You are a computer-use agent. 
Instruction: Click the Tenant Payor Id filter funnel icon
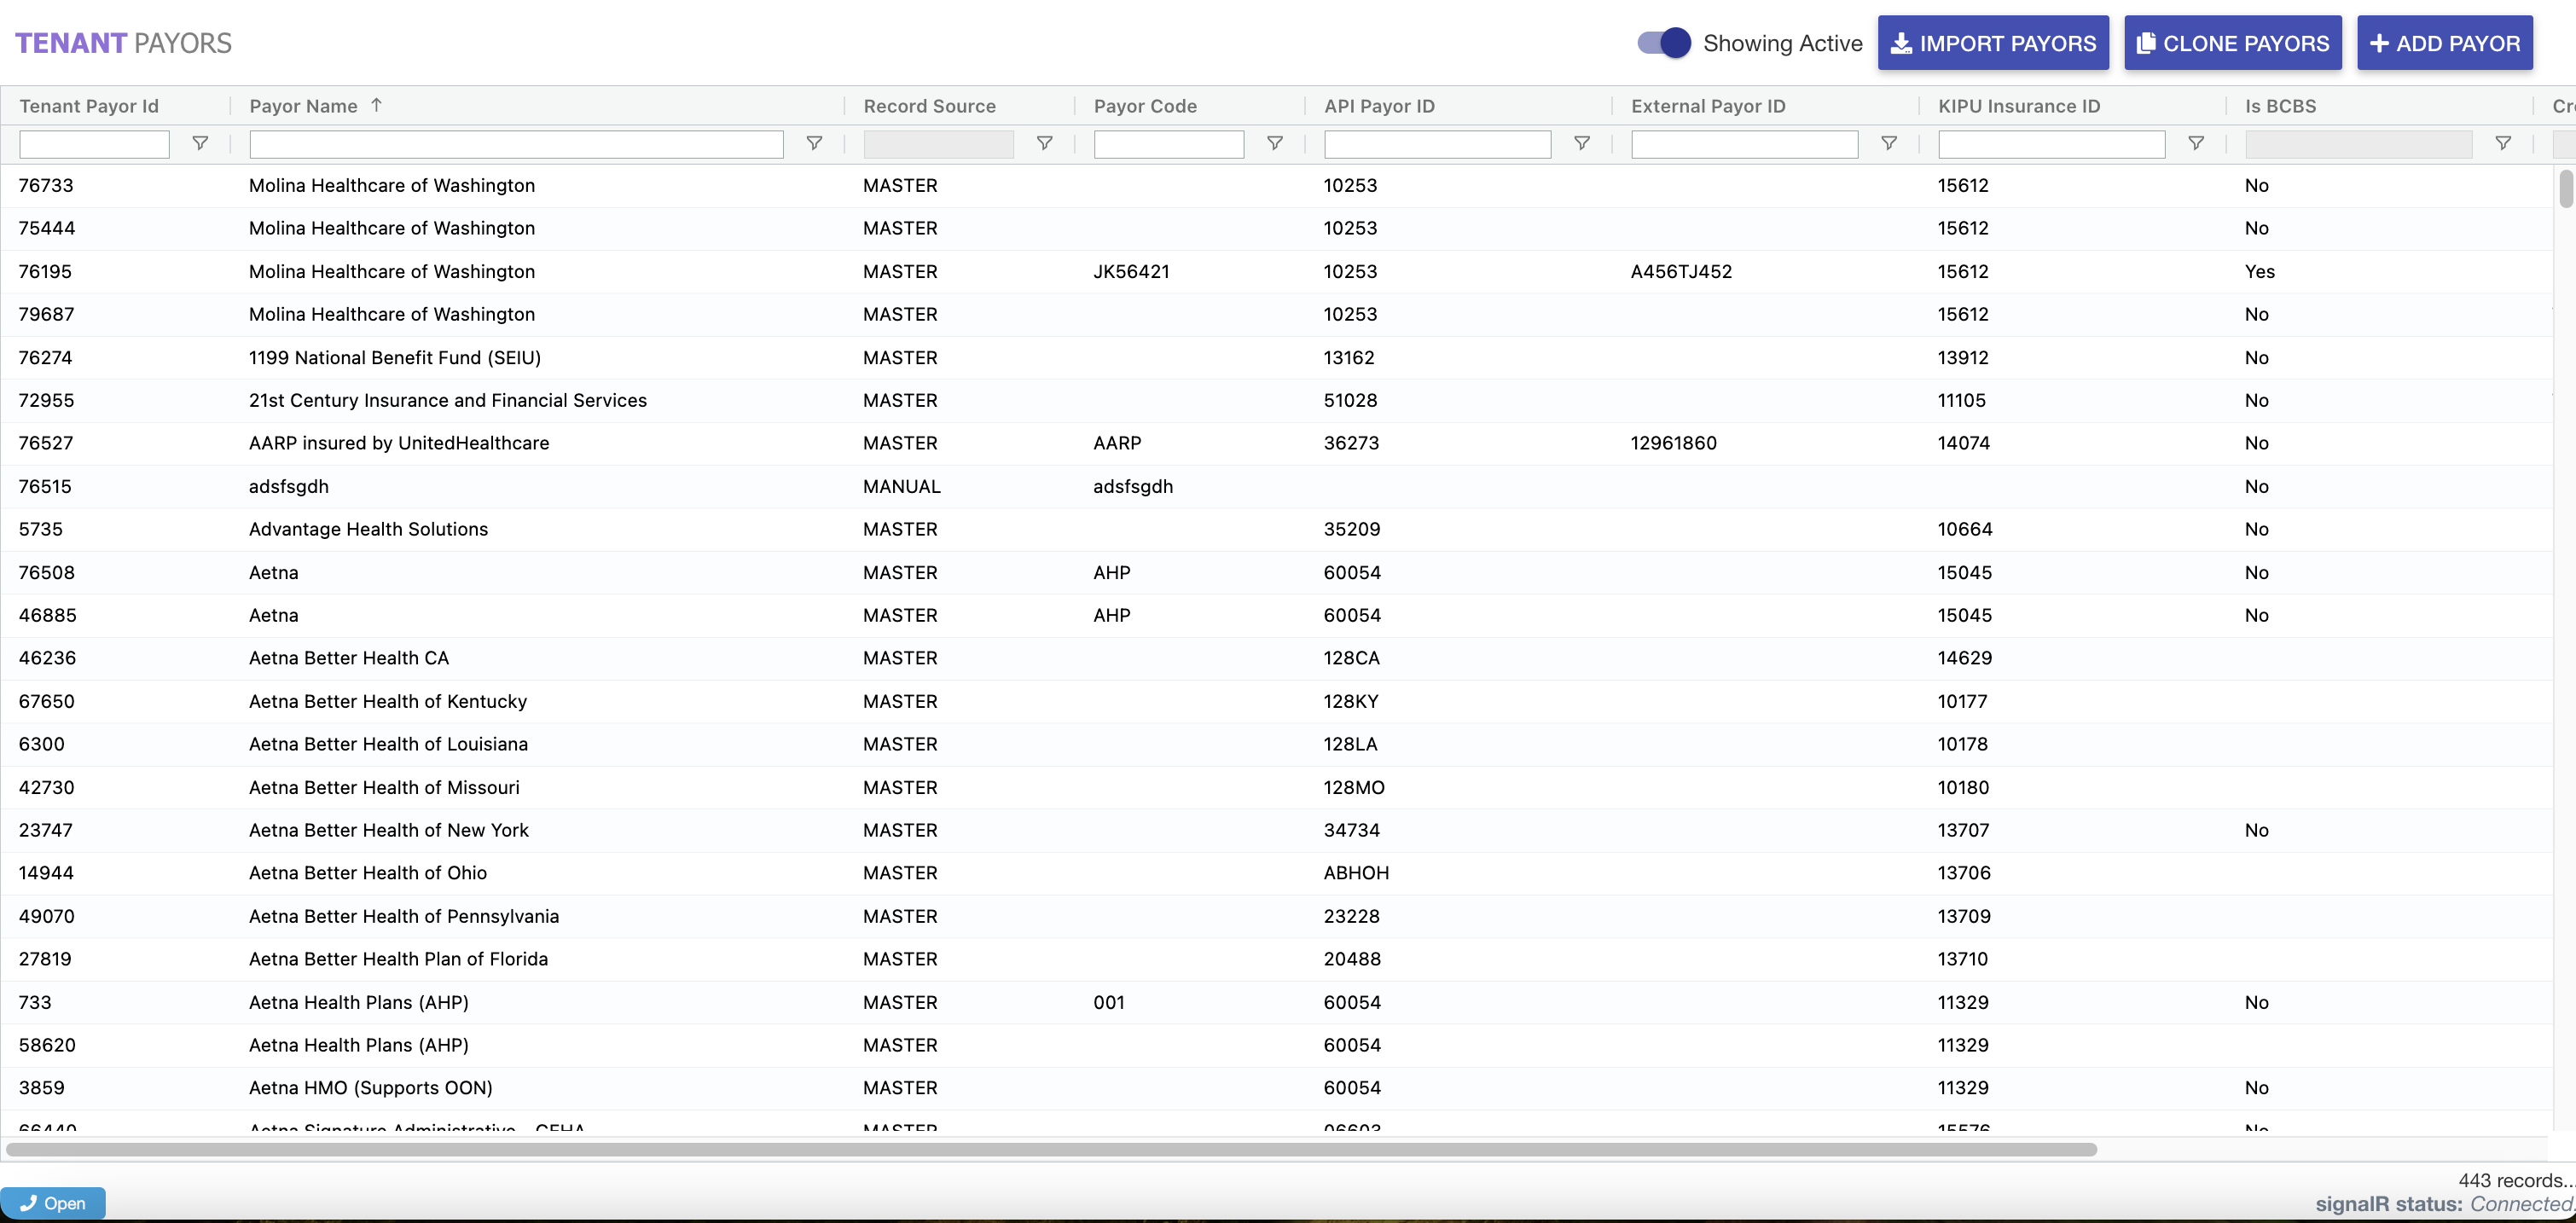click(200, 144)
